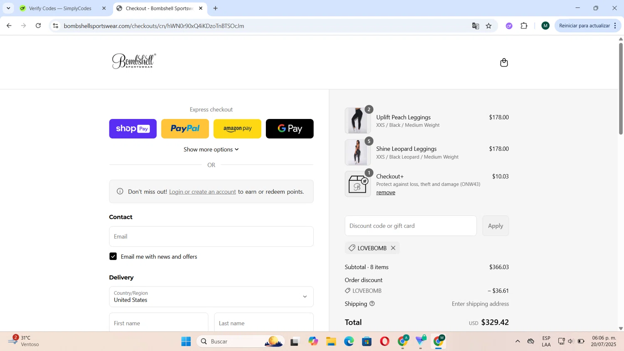
Task: Bookmark this page with the star icon
Action: click(x=489, y=26)
